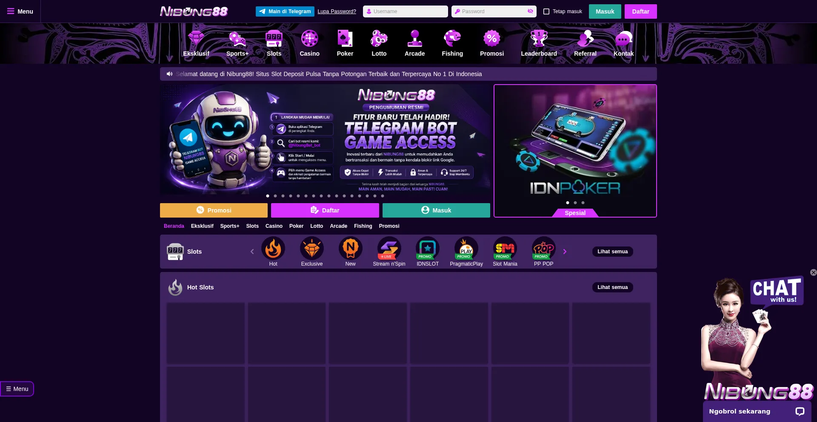The width and height of the screenshot is (817, 422).
Task: Click the announcement speaker icon
Action: click(x=169, y=74)
